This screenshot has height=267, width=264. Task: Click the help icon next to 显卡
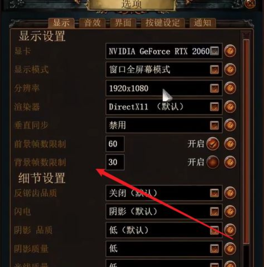click(x=230, y=51)
